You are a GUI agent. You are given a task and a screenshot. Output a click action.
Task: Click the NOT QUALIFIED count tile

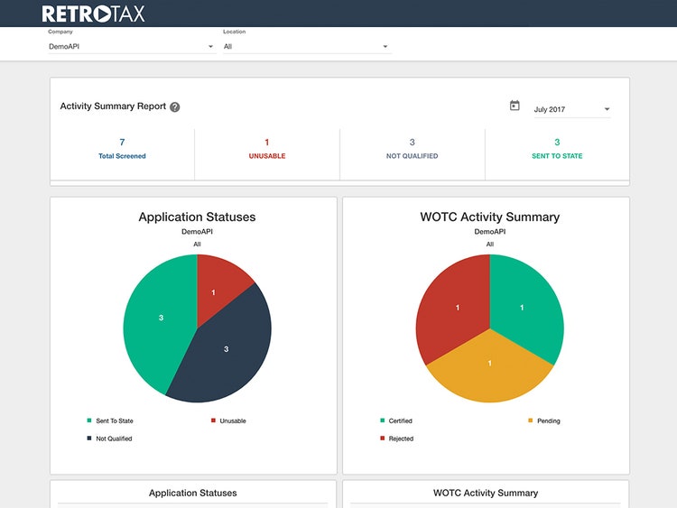pyautogui.click(x=413, y=154)
